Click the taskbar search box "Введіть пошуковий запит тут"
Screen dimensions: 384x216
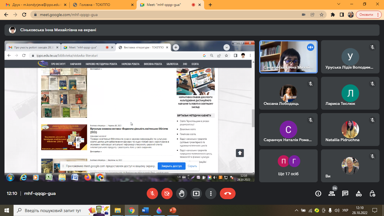(x=61, y=210)
